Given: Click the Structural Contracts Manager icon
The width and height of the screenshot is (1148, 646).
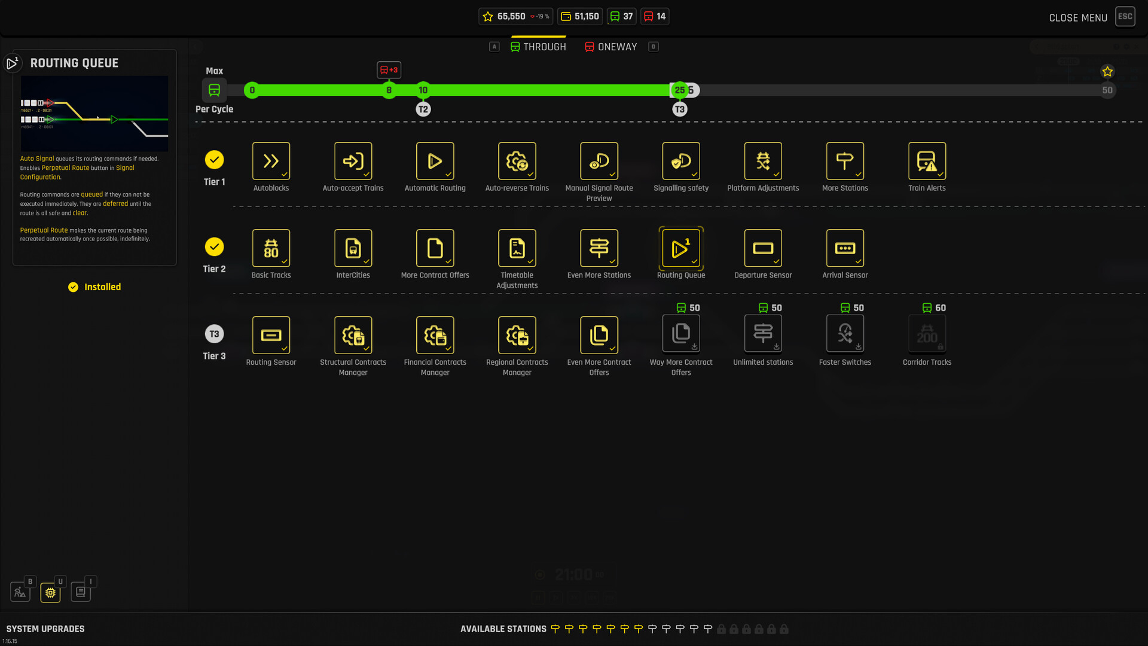Looking at the screenshot, I should click(353, 335).
